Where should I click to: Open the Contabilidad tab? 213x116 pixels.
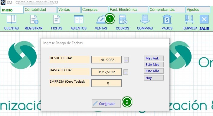point(40,10)
